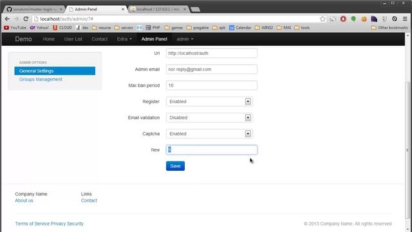The height and width of the screenshot is (232, 412).
Task: Open the Chrome menu hamburger icon
Action: pos(405,19)
